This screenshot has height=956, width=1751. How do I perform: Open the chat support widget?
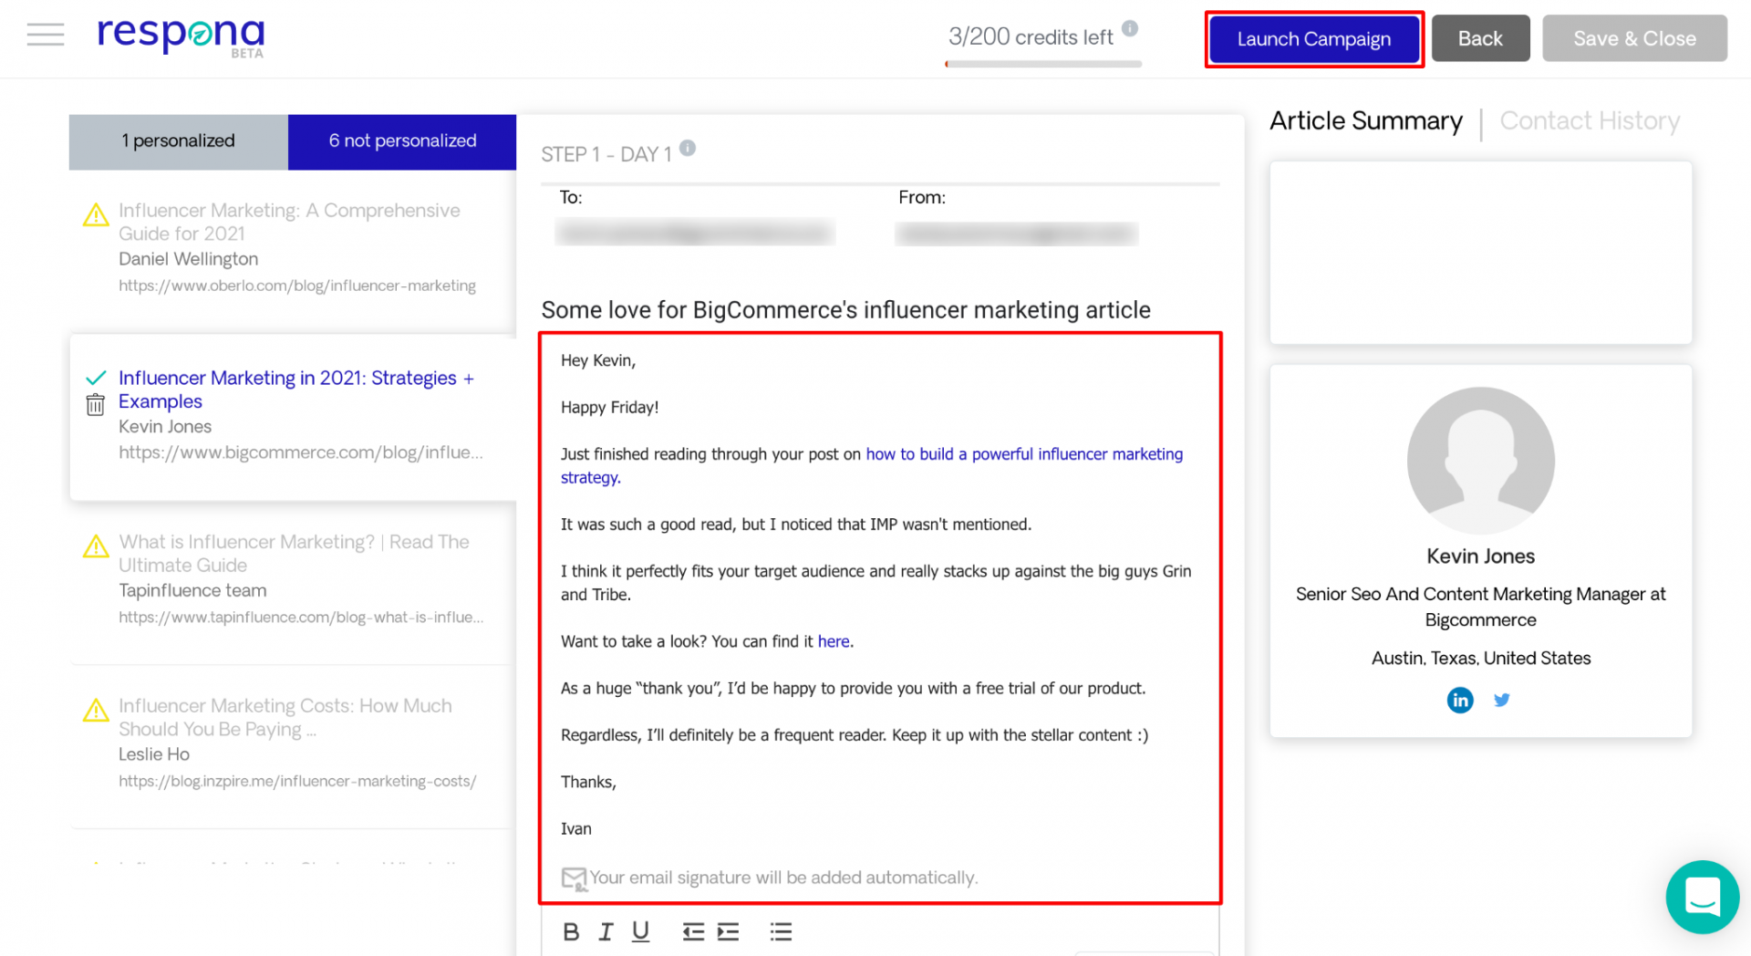click(x=1703, y=897)
